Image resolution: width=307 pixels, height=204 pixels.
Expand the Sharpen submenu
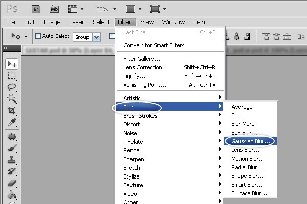(170, 159)
